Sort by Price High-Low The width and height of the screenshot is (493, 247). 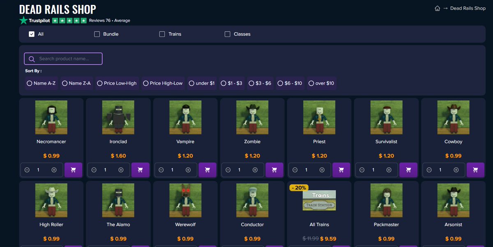(163, 83)
